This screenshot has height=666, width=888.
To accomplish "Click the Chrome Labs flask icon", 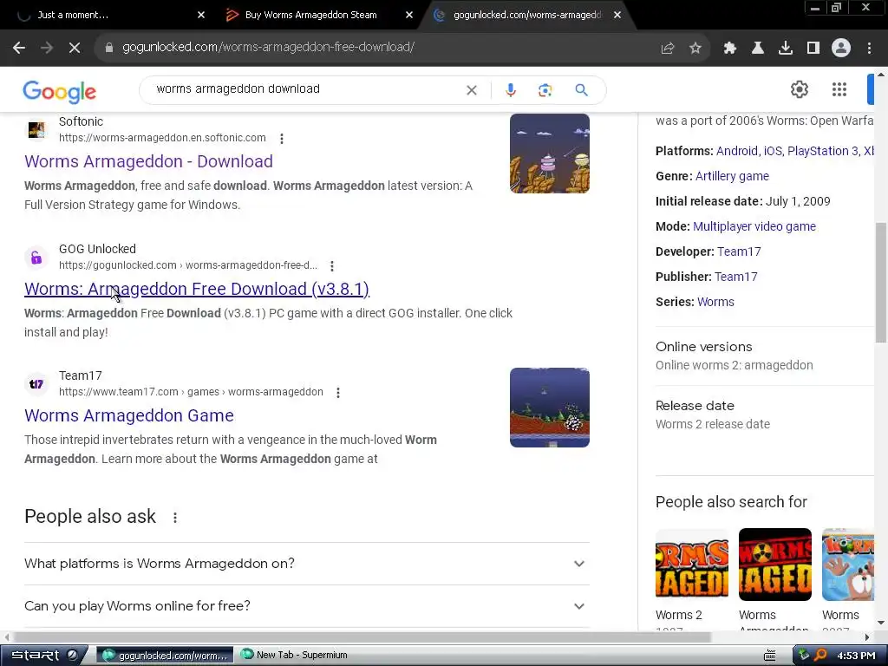I will pyautogui.click(x=758, y=49).
